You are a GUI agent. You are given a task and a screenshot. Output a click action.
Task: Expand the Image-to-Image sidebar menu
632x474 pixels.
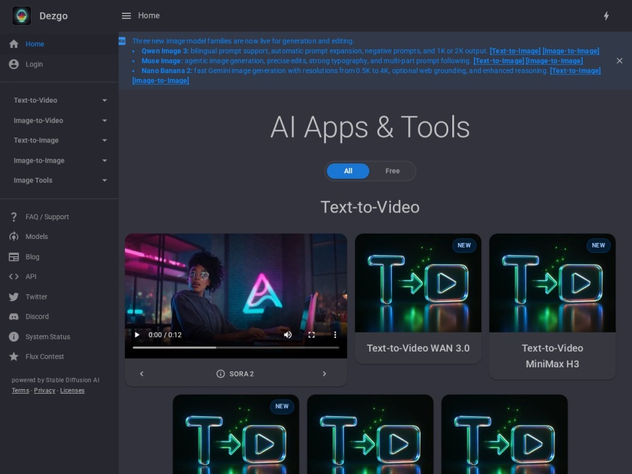[x=59, y=161]
